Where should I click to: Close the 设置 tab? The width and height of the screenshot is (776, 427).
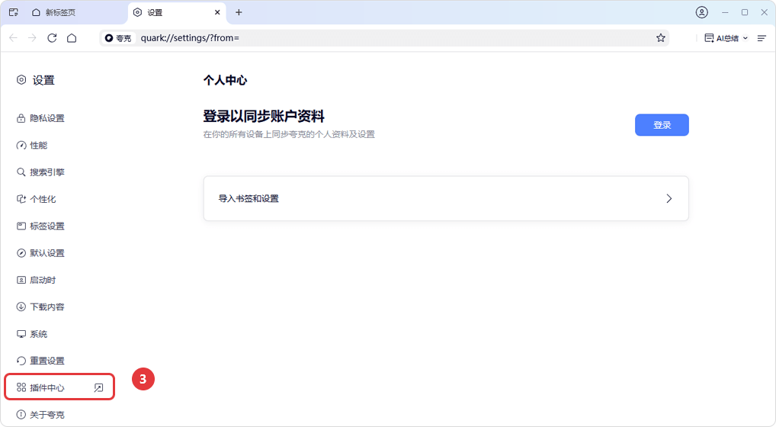pos(217,12)
